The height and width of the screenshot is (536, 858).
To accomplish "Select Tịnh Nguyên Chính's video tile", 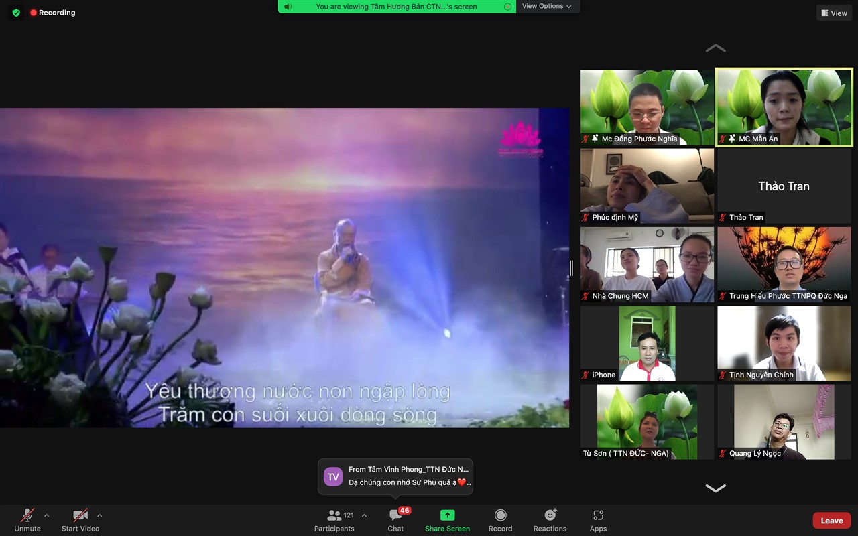I will (784, 343).
